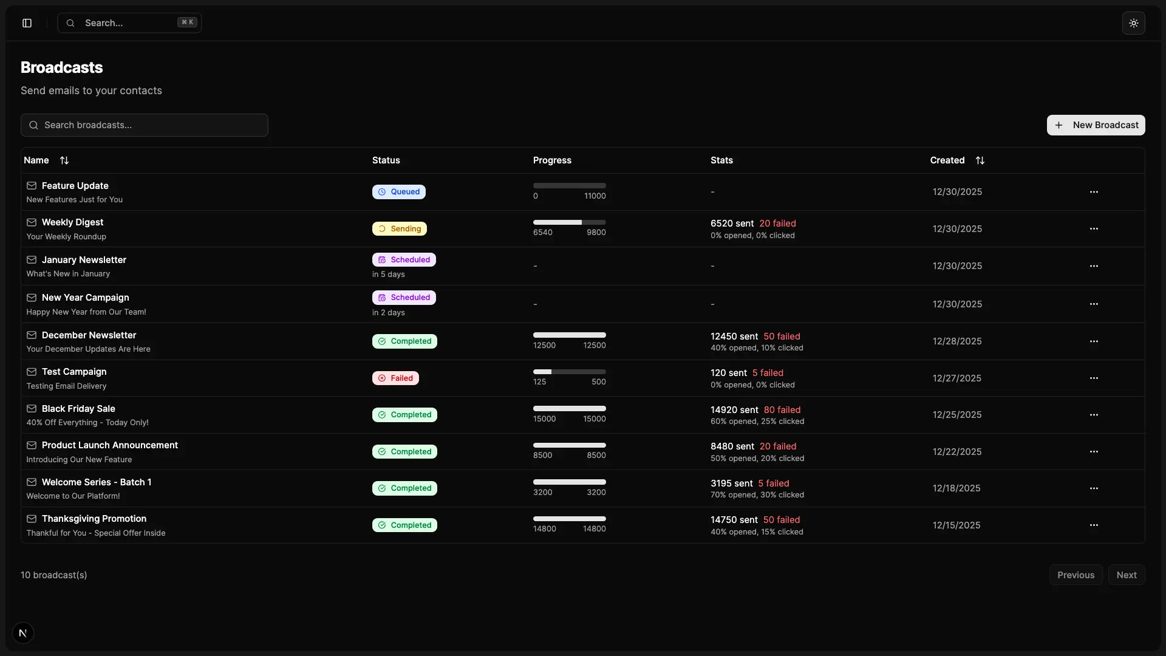The width and height of the screenshot is (1166, 656).
Task: Click the clock icon in the Queued badge
Action: 383,191
